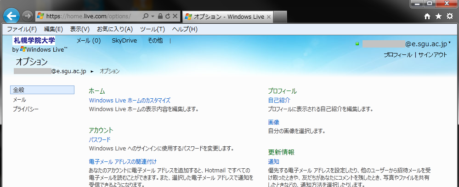Open the ファイル(F) menu
Screen dimensions: 459x187
coord(22,29)
